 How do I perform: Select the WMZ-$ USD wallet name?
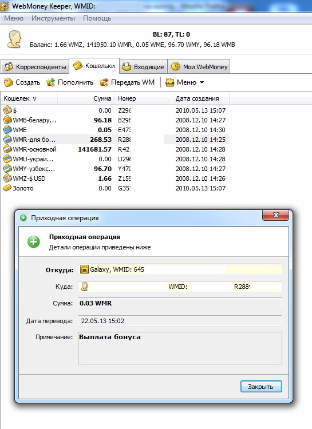pyautogui.click(x=29, y=178)
